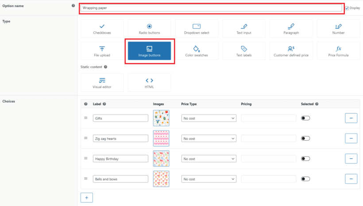Viewport: 363px width, 206px height.
Task: Select the Customer defined price type
Action: coord(291,51)
